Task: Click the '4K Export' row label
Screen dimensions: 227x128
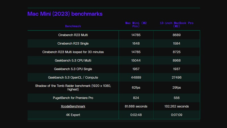Action: pyautogui.click(x=73, y=115)
